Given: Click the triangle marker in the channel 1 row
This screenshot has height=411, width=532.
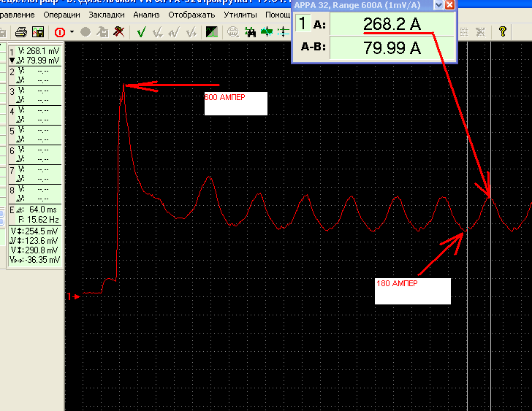Looking at the screenshot, I should point(12,61).
